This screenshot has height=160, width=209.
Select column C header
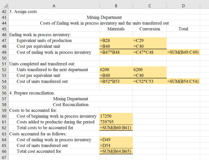[x=150, y=6]
